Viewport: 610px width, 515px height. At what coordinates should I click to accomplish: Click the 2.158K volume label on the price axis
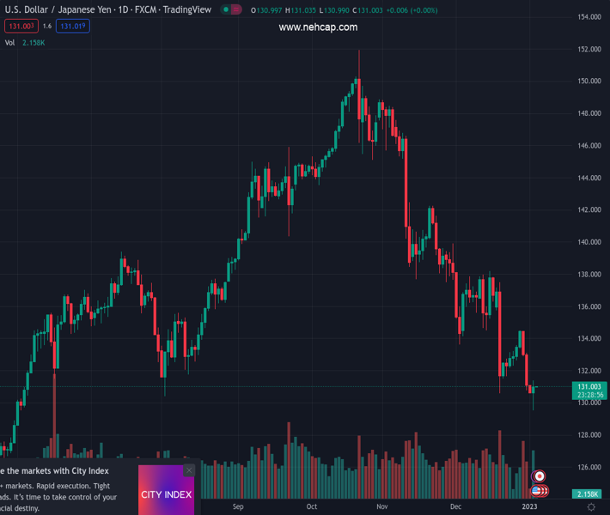(x=588, y=494)
